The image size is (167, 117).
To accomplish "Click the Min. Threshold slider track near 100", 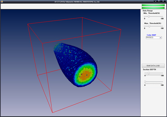I will (x=162, y=16).
